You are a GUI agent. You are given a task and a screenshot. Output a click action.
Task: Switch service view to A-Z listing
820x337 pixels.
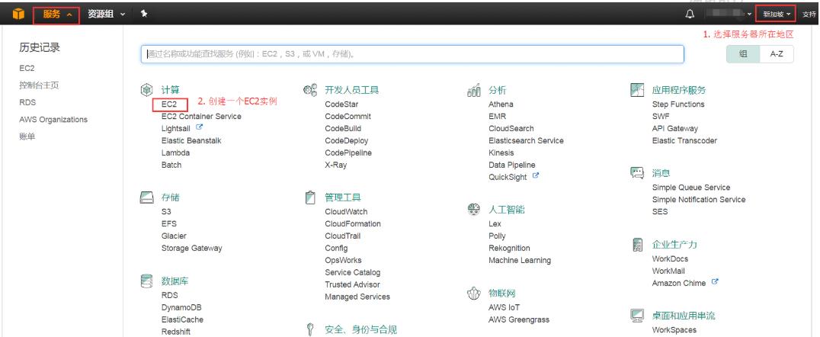(777, 54)
